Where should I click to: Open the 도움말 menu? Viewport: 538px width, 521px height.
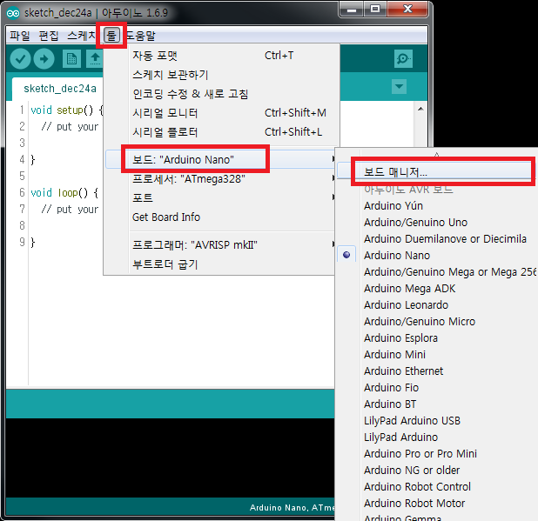[x=141, y=36]
